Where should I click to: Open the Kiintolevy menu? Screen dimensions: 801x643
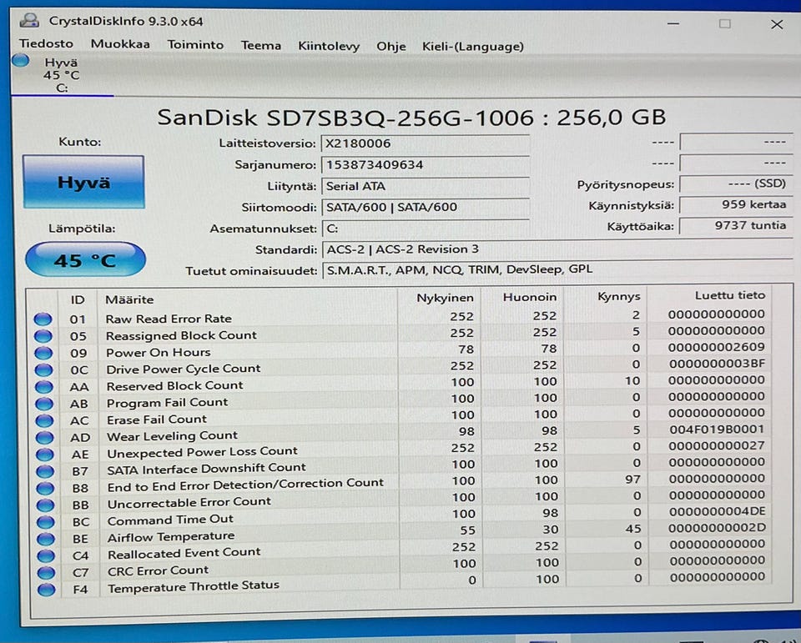[329, 46]
